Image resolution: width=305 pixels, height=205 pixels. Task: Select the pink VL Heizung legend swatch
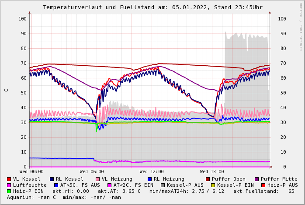(x=97, y=179)
